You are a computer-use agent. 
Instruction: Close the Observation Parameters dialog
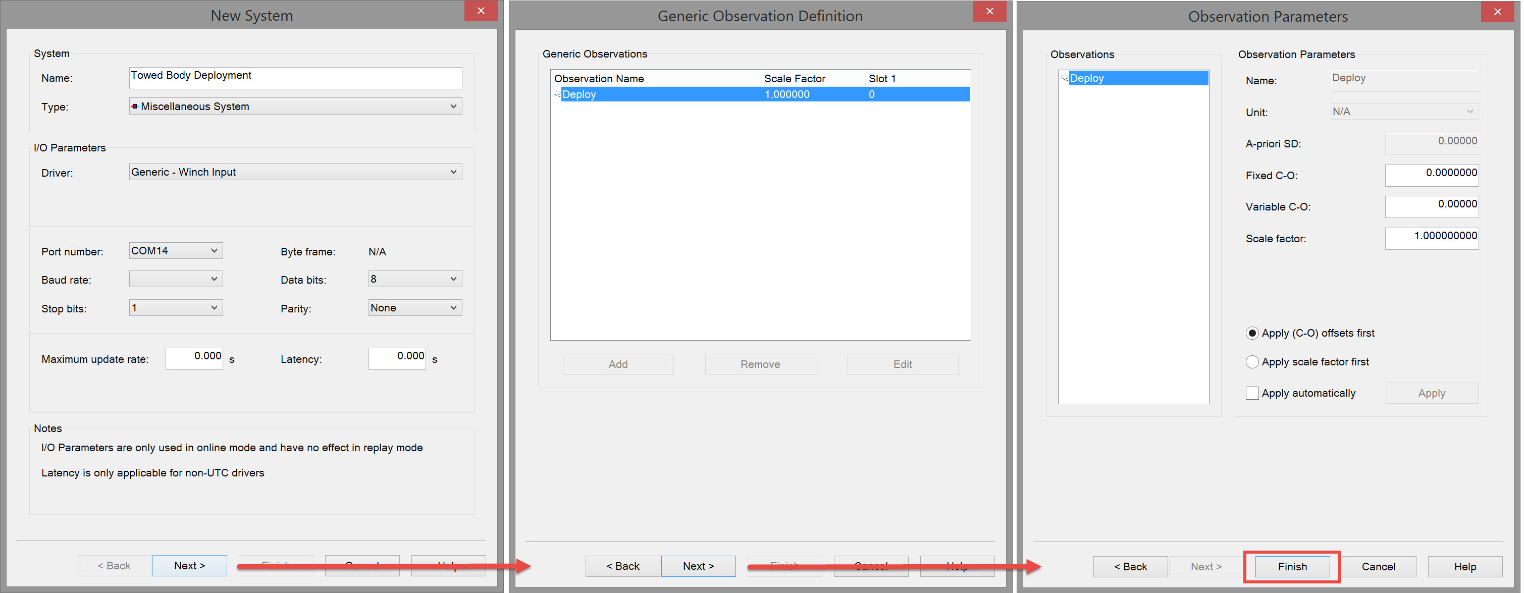(1497, 11)
